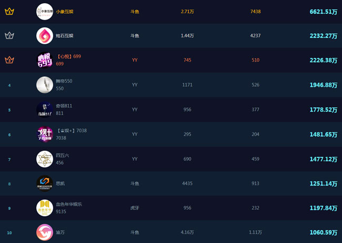The height and width of the screenshot is (243, 342).
Task: Open the 舞帝550 feather avatar
Action: tap(45, 85)
